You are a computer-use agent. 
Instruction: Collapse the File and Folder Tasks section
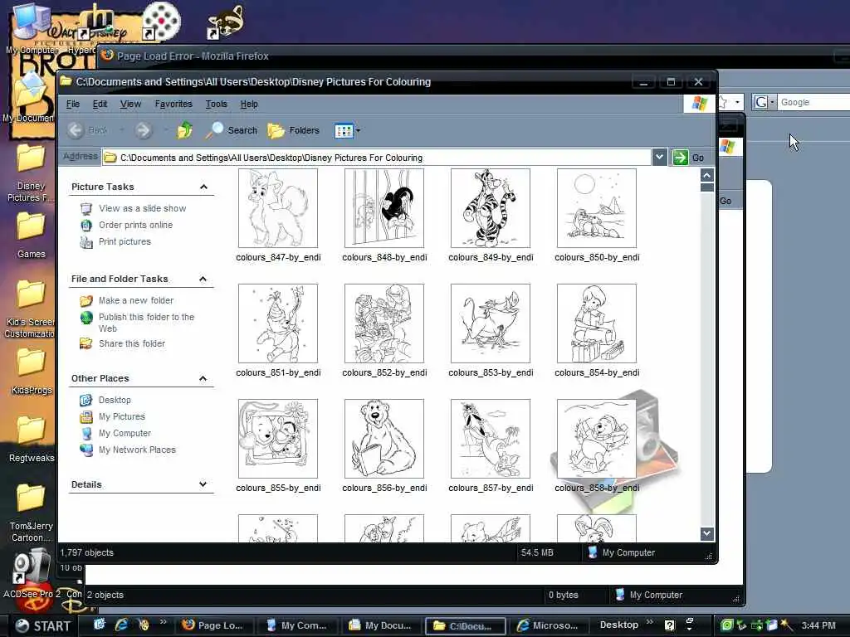pos(203,279)
